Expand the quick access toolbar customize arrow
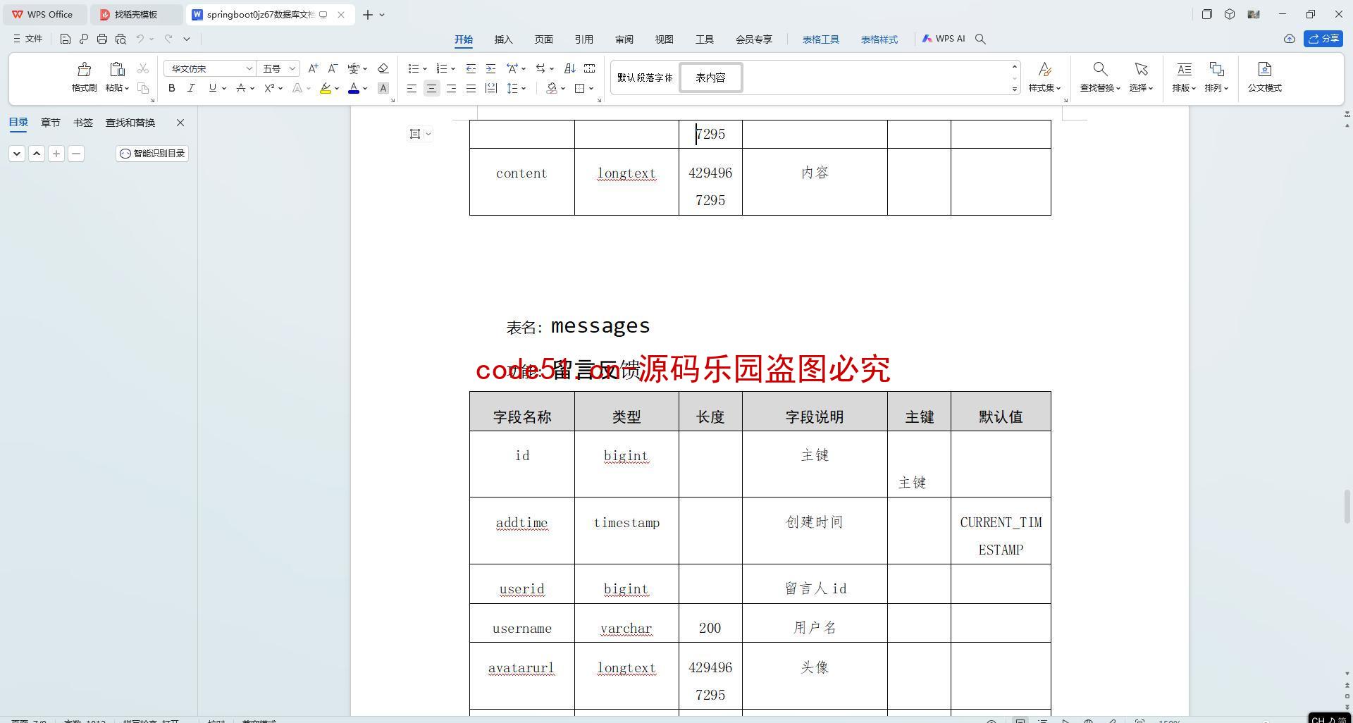The image size is (1353, 723). [187, 39]
